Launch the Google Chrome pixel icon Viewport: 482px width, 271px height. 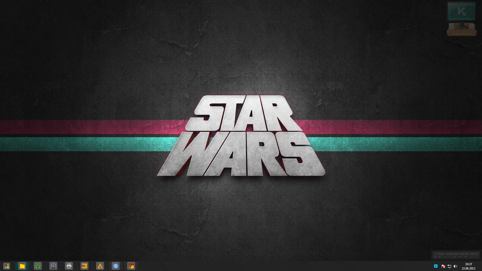pos(131,266)
